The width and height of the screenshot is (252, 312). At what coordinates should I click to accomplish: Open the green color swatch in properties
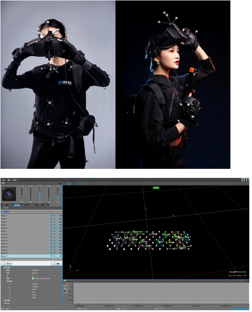(33, 278)
